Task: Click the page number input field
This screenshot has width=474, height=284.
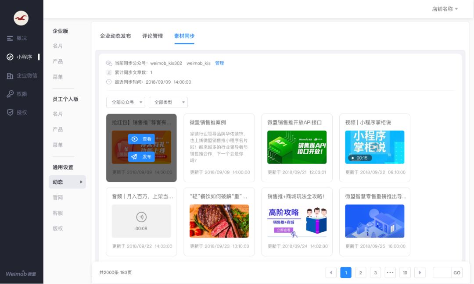Action: coord(442,273)
